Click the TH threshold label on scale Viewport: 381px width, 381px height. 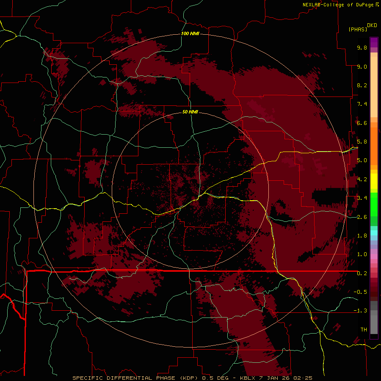364,330
